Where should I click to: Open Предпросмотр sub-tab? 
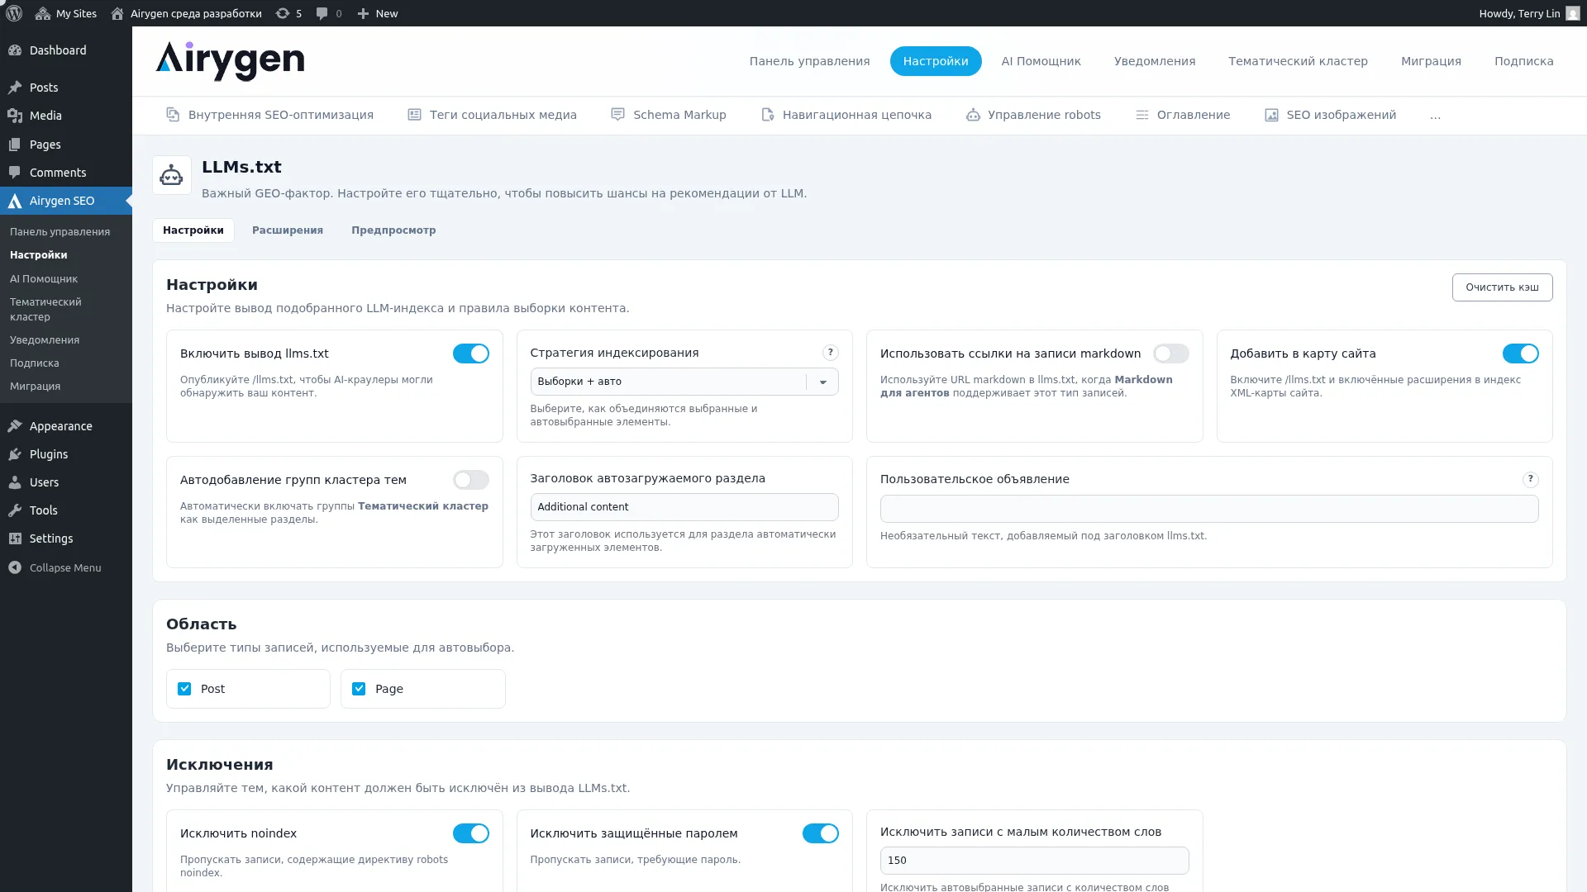(393, 230)
